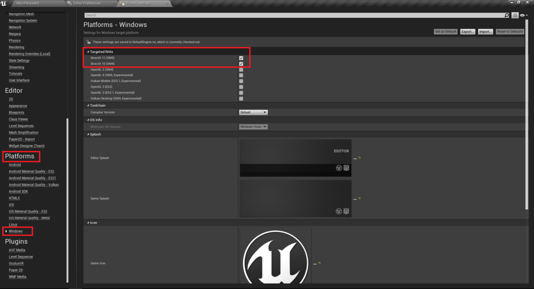Enable Vulkan Desktop (SM5, Experimental) checkbox
Screen dimensions: 534x289
tap(241, 98)
